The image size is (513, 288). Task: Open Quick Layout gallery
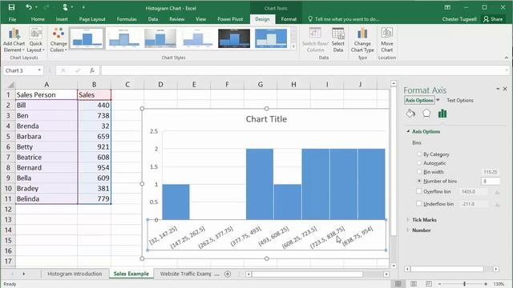[35, 40]
